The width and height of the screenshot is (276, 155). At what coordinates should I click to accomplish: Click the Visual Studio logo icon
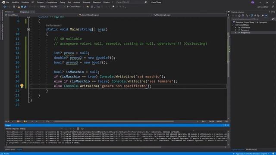point(3,2)
